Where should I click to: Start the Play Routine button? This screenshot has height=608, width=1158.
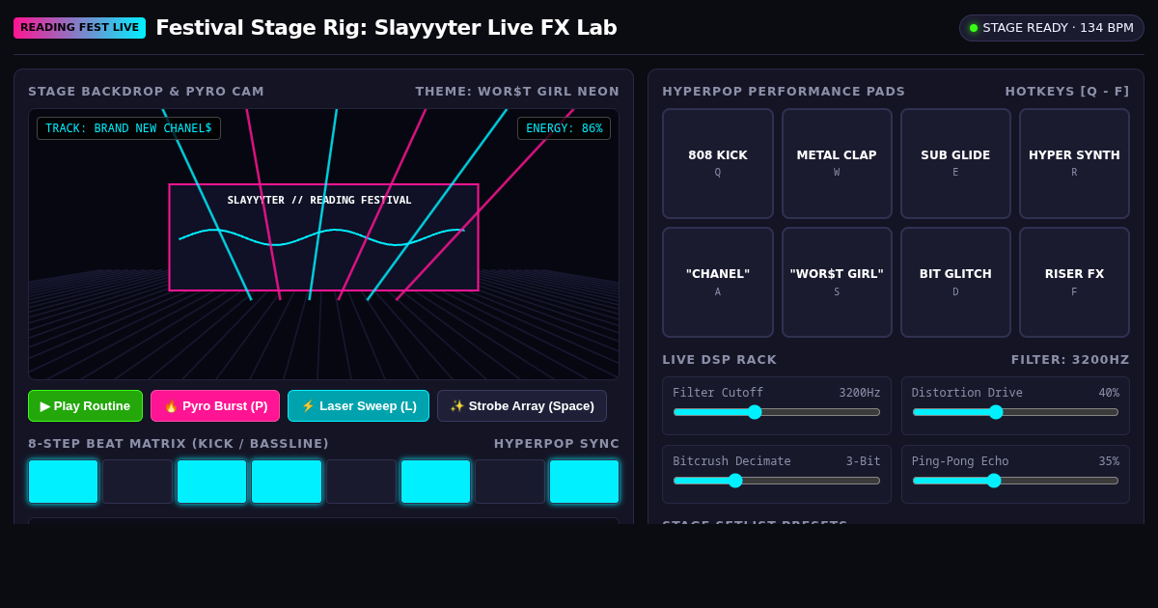[85, 405]
